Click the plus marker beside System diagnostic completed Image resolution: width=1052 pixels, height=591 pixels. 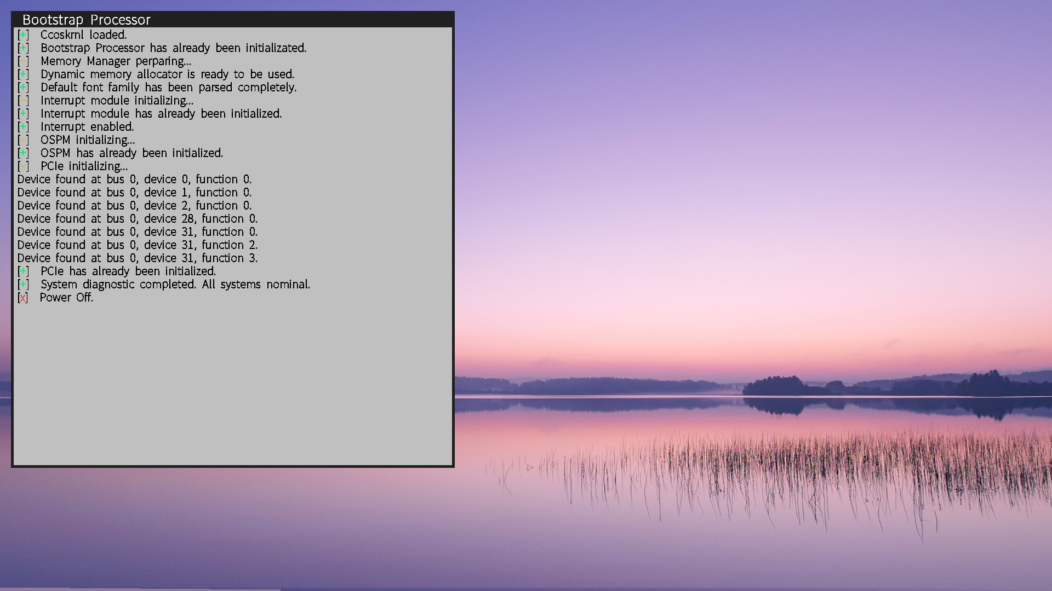[23, 285]
